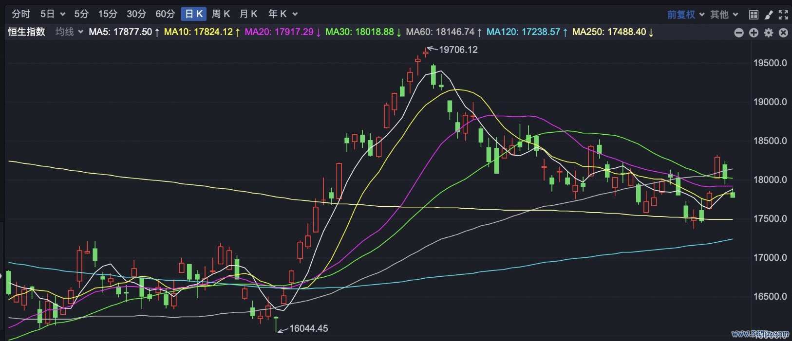This screenshot has width=792, height=341.
Task: Select the 周K weekly candlestick tab
Action: tap(221, 14)
